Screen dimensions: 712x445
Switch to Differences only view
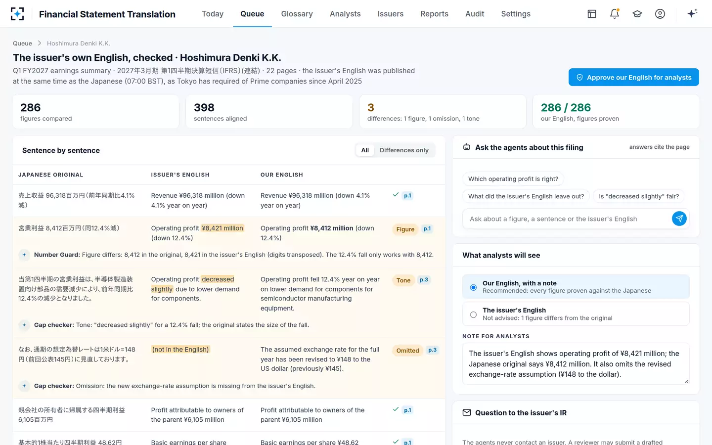coord(404,150)
